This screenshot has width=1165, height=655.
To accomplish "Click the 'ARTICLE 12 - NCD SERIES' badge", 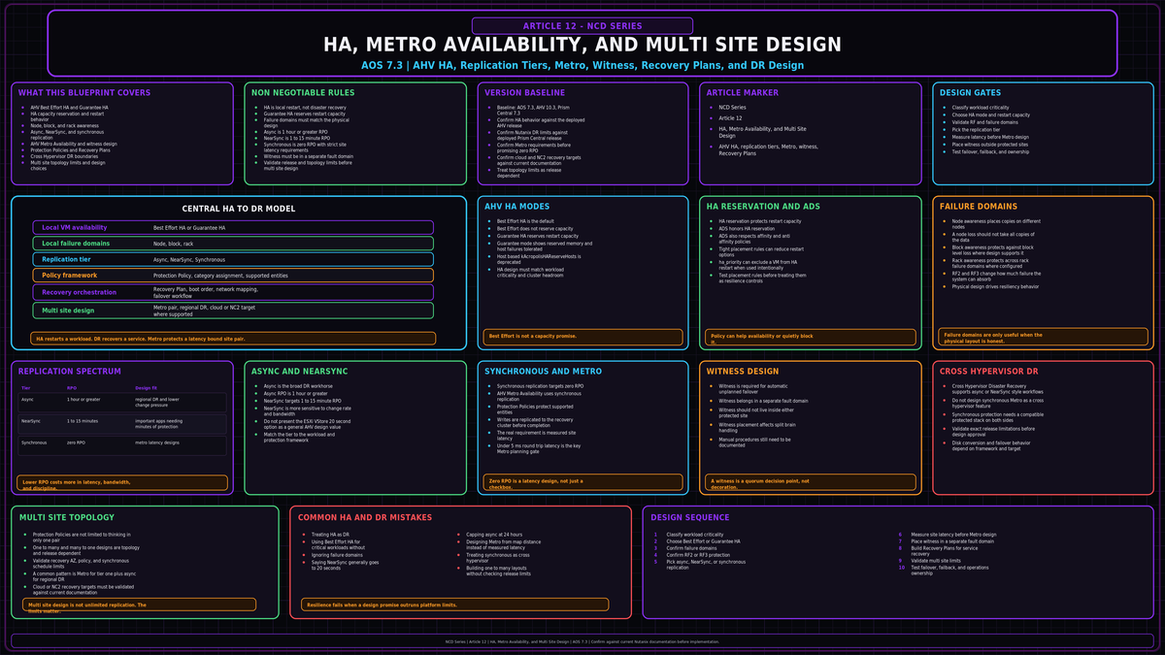I will pyautogui.click(x=582, y=26).
